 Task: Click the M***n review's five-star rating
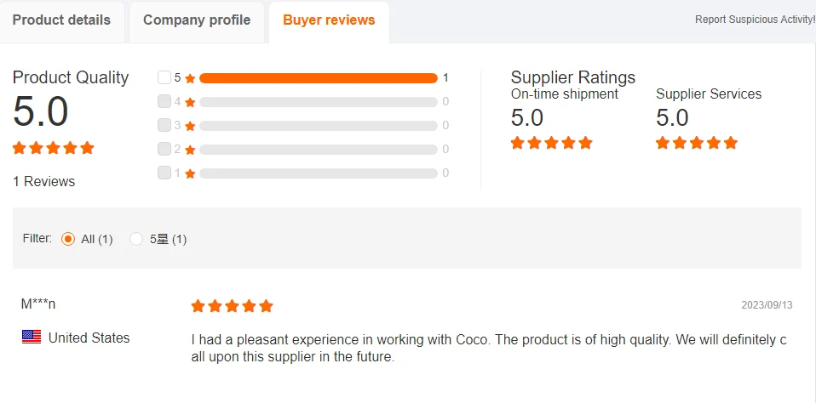pos(232,306)
